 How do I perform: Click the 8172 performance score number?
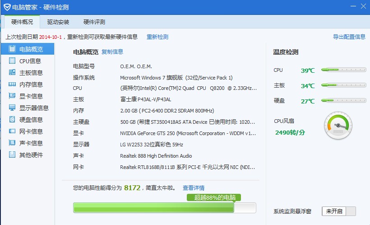[132, 187]
